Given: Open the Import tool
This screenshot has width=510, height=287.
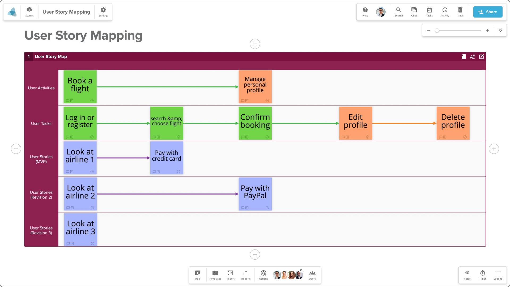Looking at the screenshot, I should [x=231, y=275].
